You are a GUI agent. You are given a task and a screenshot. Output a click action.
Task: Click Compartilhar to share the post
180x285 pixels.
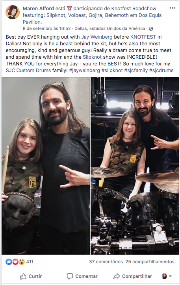pos(133,276)
